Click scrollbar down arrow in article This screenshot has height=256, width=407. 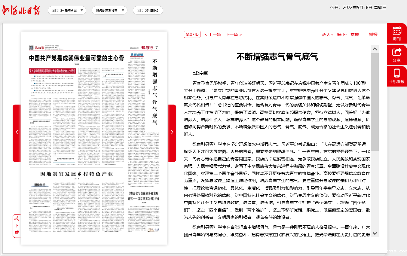(x=375, y=233)
